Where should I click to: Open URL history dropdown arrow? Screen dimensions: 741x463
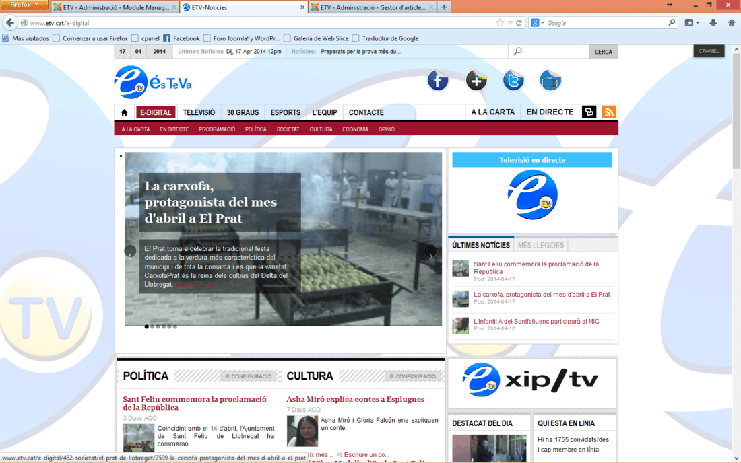(x=510, y=23)
